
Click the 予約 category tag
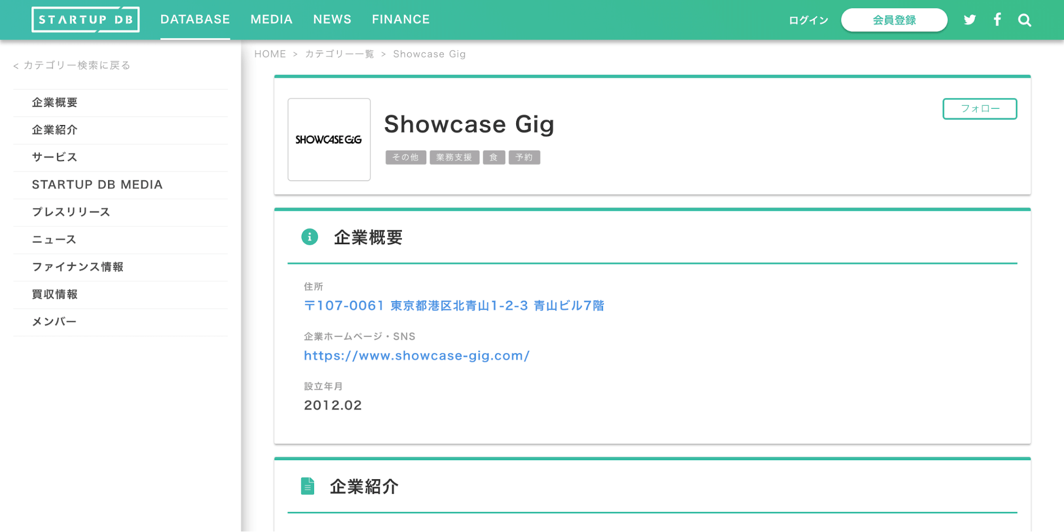(524, 157)
